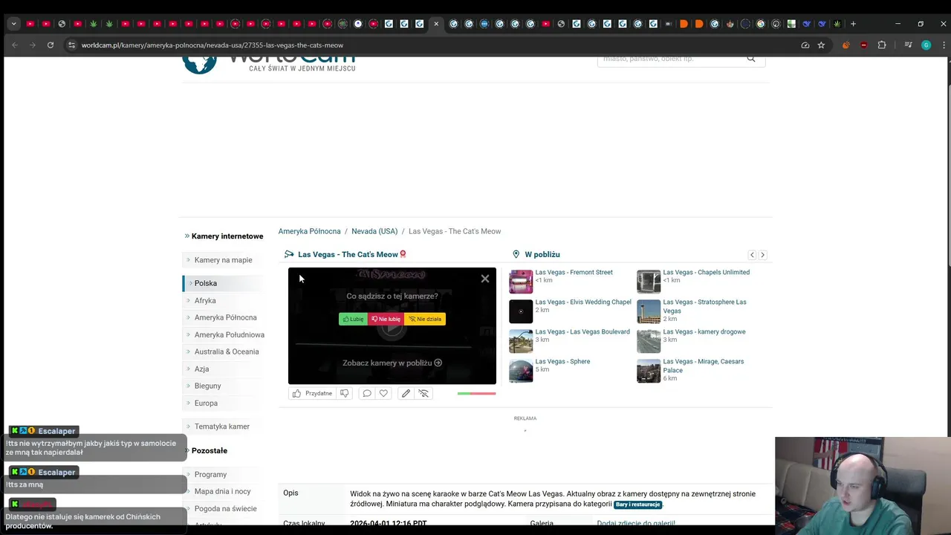951x535 pixels.
Task: Open Las Vegas - Fremont Street thumbnail
Action: pos(521,282)
